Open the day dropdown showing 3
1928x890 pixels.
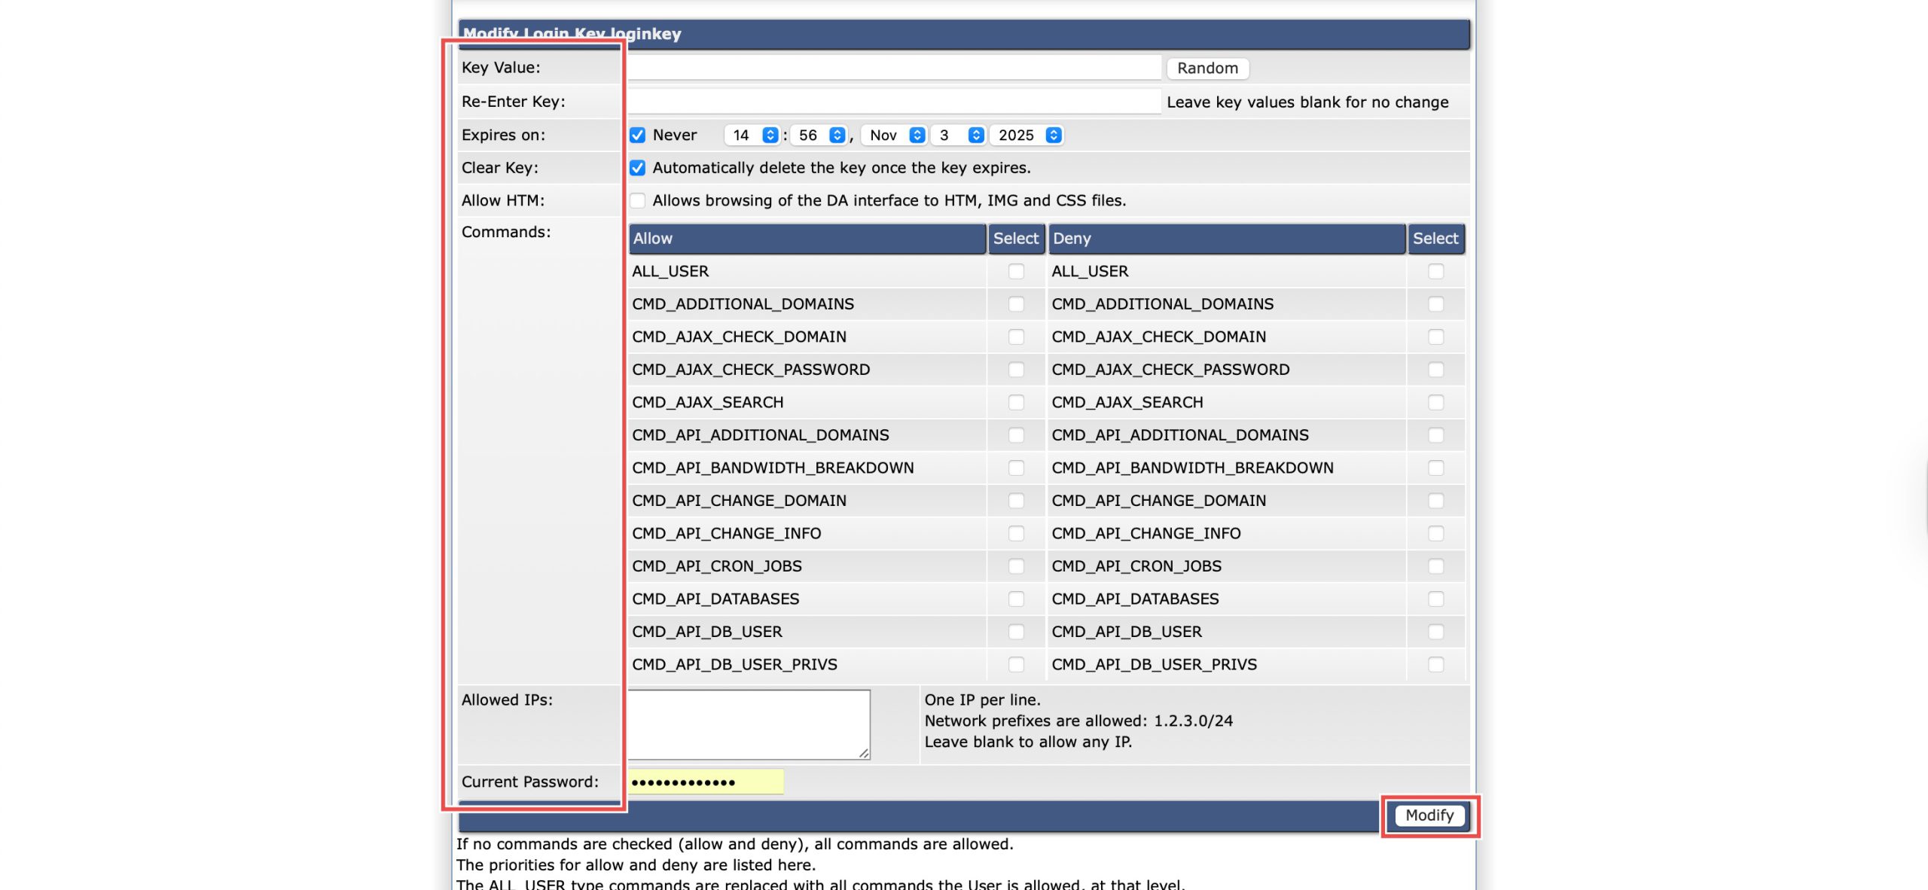[956, 135]
